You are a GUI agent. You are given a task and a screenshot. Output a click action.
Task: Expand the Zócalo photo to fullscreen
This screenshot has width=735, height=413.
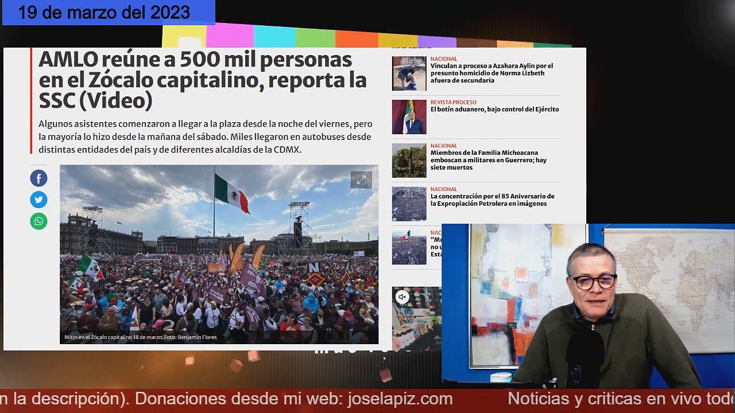click(x=361, y=180)
